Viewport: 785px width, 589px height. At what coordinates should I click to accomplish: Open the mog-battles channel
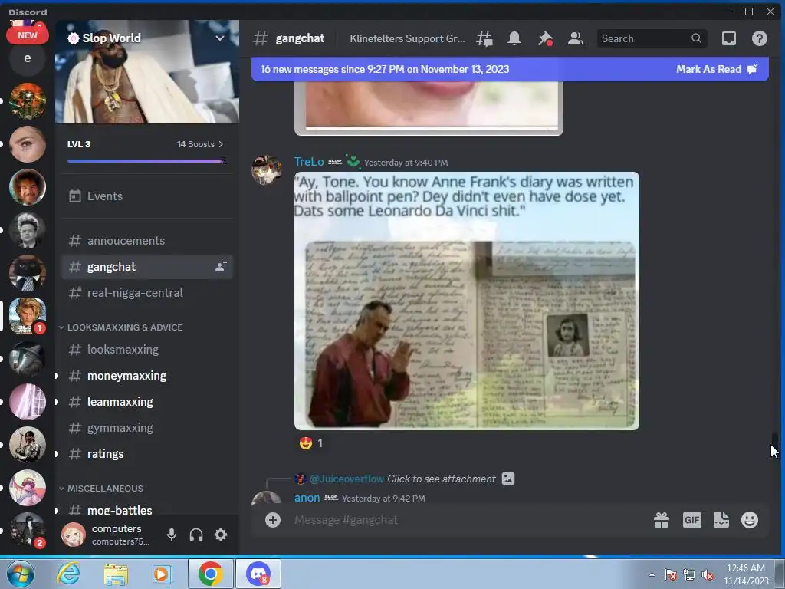pos(146,510)
